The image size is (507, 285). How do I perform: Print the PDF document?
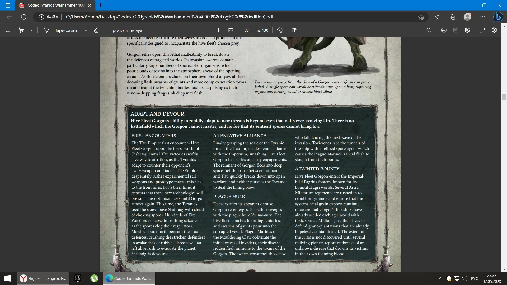pyautogui.click(x=444, y=30)
